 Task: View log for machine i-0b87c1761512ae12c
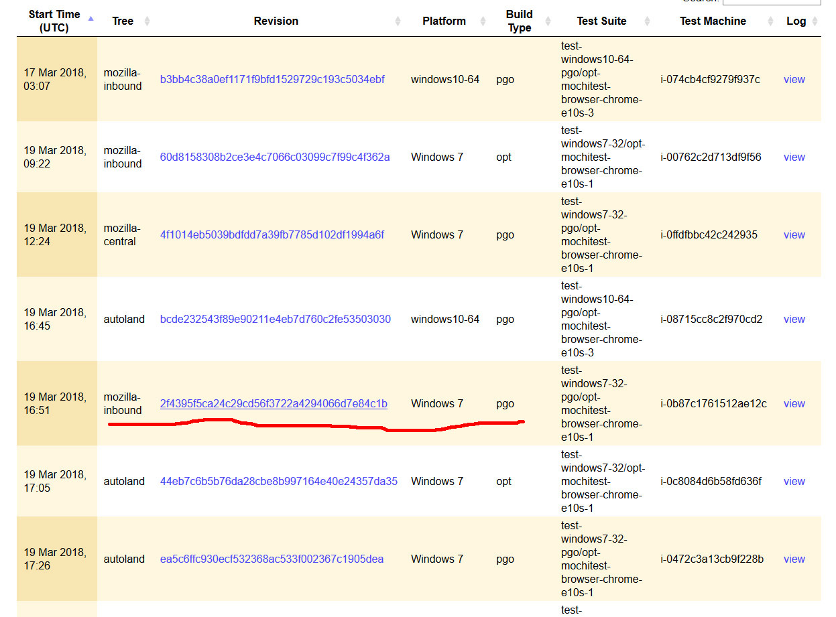pyautogui.click(x=794, y=403)
